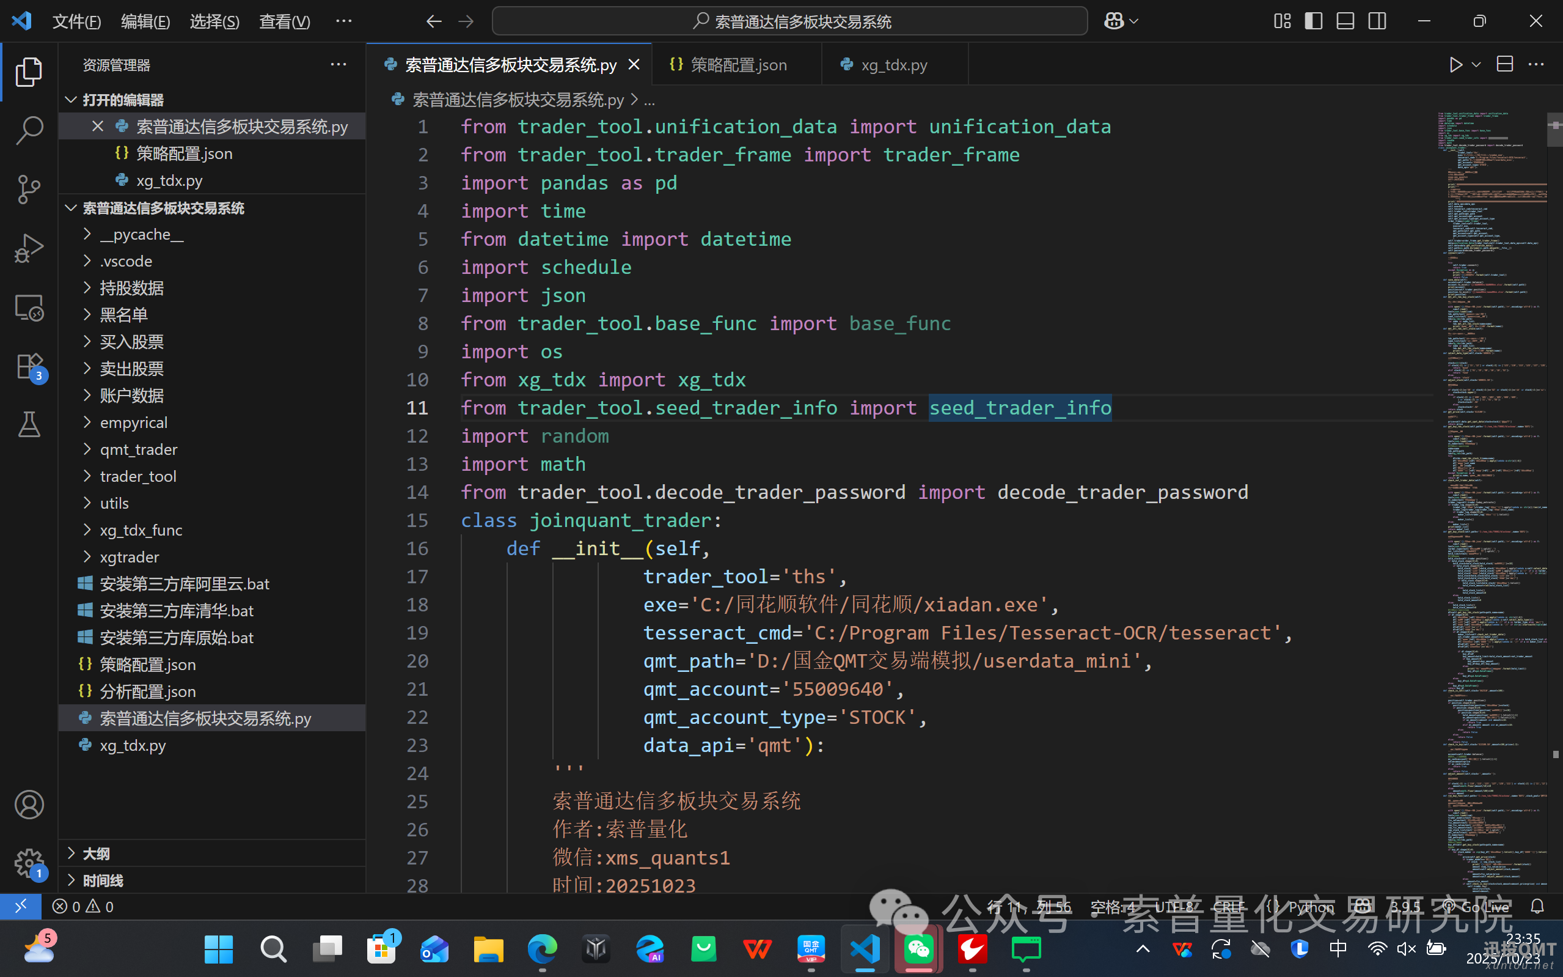This screenshot has width=1563, height=977.
Task: Toggle the secondary side bar
Action: pyautogui.click(x=1377, y=21)
